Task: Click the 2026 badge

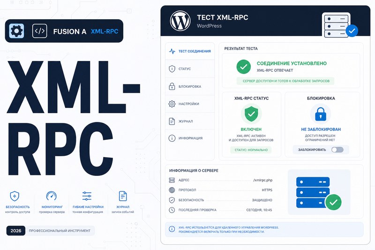Action: pos(16,231)
